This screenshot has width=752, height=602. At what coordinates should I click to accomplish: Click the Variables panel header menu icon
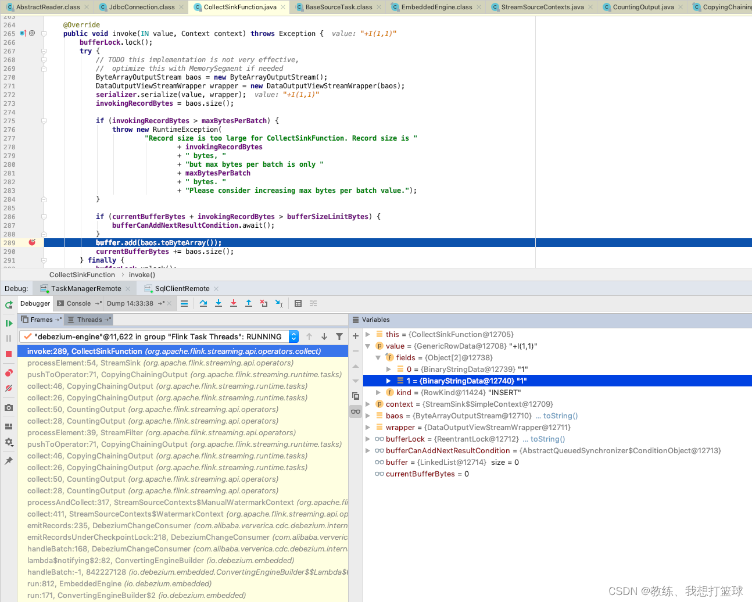point(356,320)
